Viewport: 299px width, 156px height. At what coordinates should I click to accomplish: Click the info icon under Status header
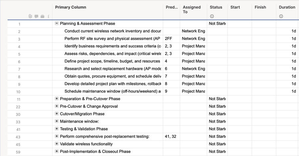tap(212, 16)
